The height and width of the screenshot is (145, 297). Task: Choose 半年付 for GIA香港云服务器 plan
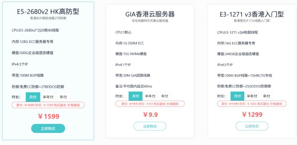pos(150,96)
